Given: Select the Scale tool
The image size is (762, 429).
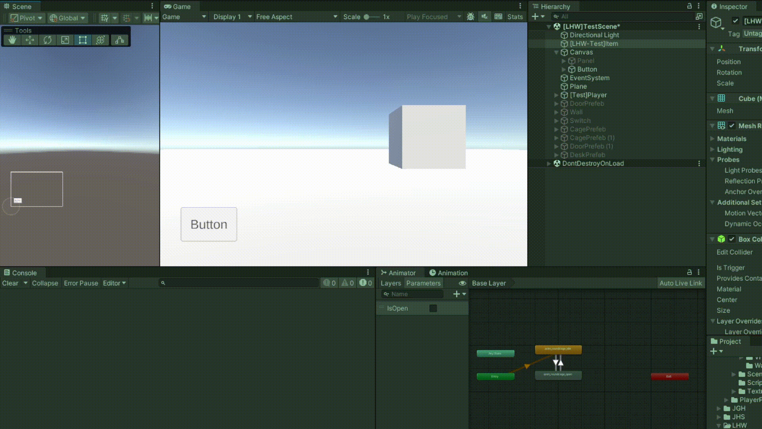Looking at the screenshot, I should [65, 40].
